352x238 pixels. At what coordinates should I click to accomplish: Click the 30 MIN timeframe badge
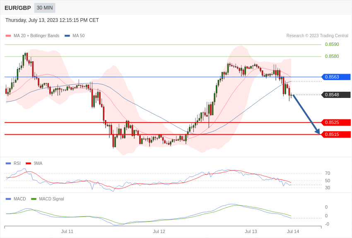pyautogui.click(x=45, y=8)
